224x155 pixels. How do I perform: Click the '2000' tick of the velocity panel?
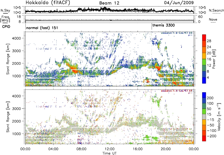tap(16, 121)
